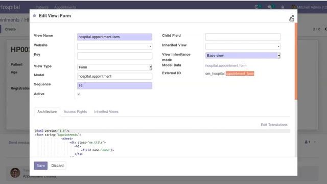Open the View Type dropdown
327x184 pixels.
(114, 67)
